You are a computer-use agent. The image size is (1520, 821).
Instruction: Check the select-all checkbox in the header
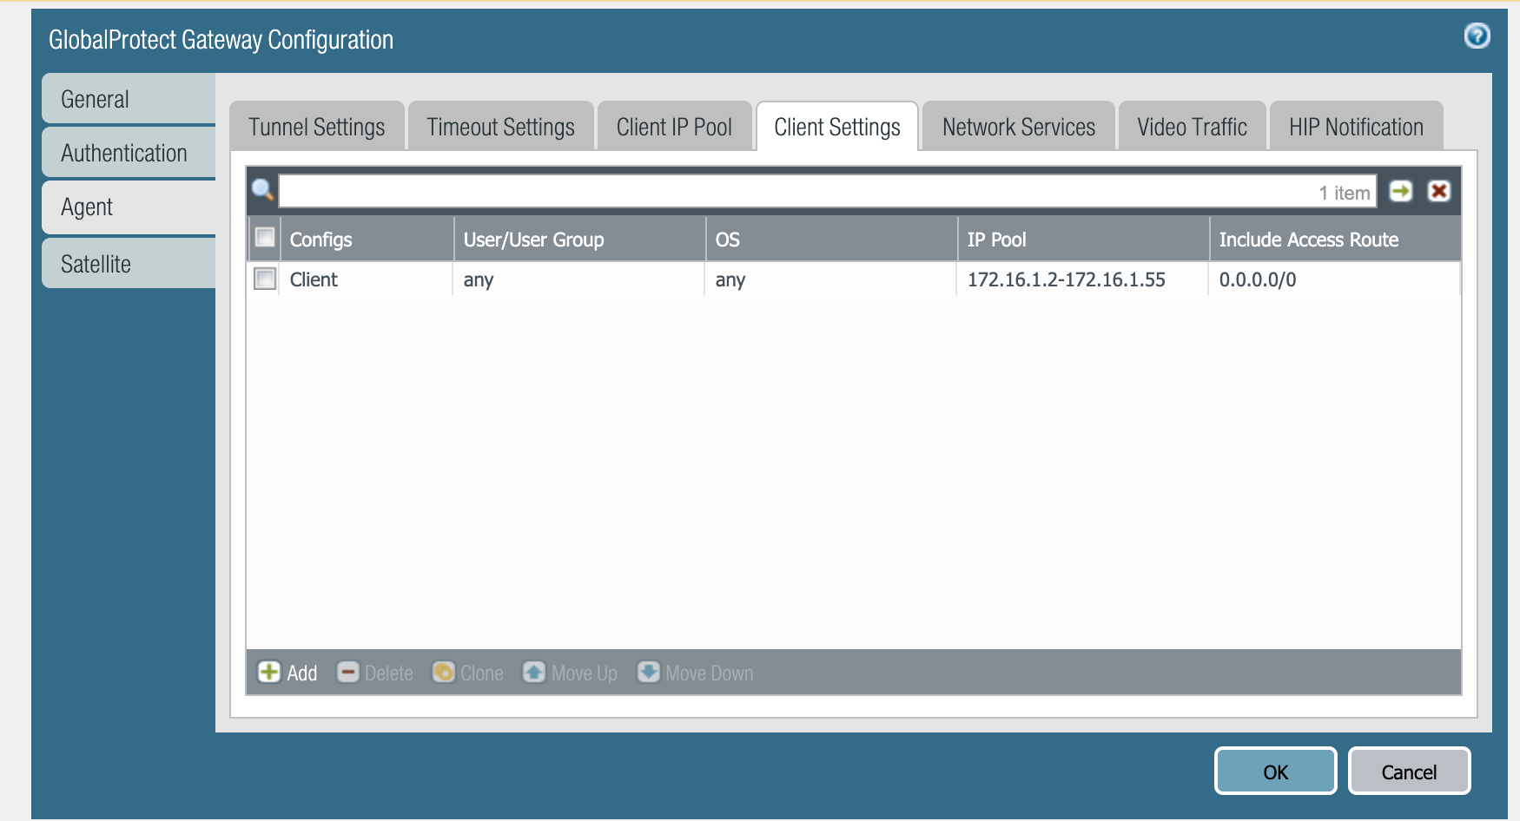point(265,237)
